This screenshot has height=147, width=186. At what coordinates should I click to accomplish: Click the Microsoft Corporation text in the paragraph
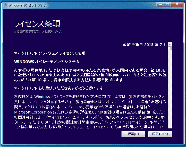(33, 112)
